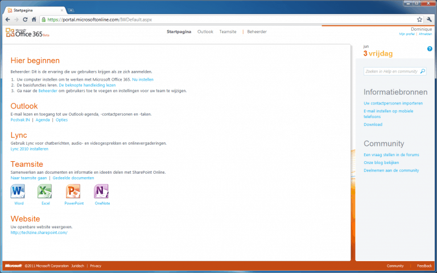Close the Startpagina browser tab

coord(62,10)
